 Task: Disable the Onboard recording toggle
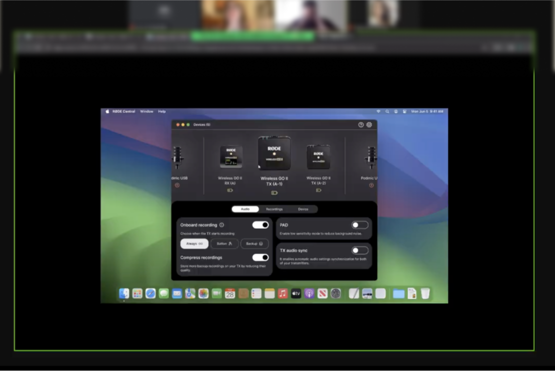260,225
